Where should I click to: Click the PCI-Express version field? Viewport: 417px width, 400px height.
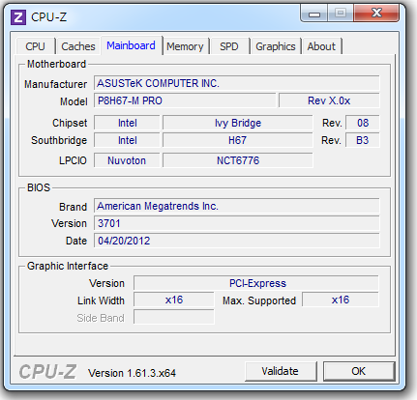point(256,283)
